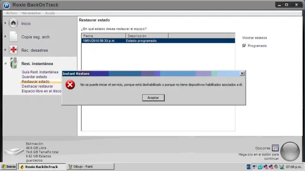305x171 pixels.
Task: Select Deshacer restaurar in sidebar
Action: coord(37,86)
